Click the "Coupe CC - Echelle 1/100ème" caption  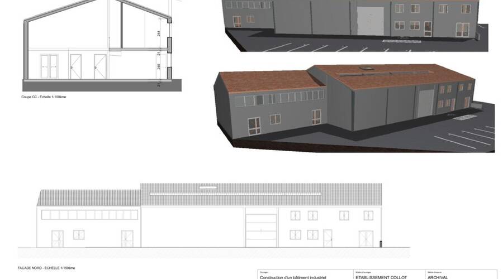pos(43,97)
